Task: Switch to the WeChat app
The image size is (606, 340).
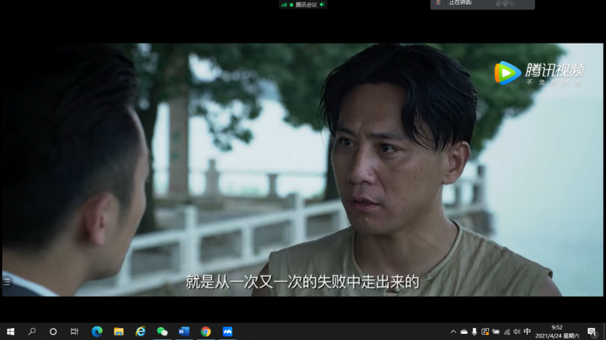Action: 162,332
